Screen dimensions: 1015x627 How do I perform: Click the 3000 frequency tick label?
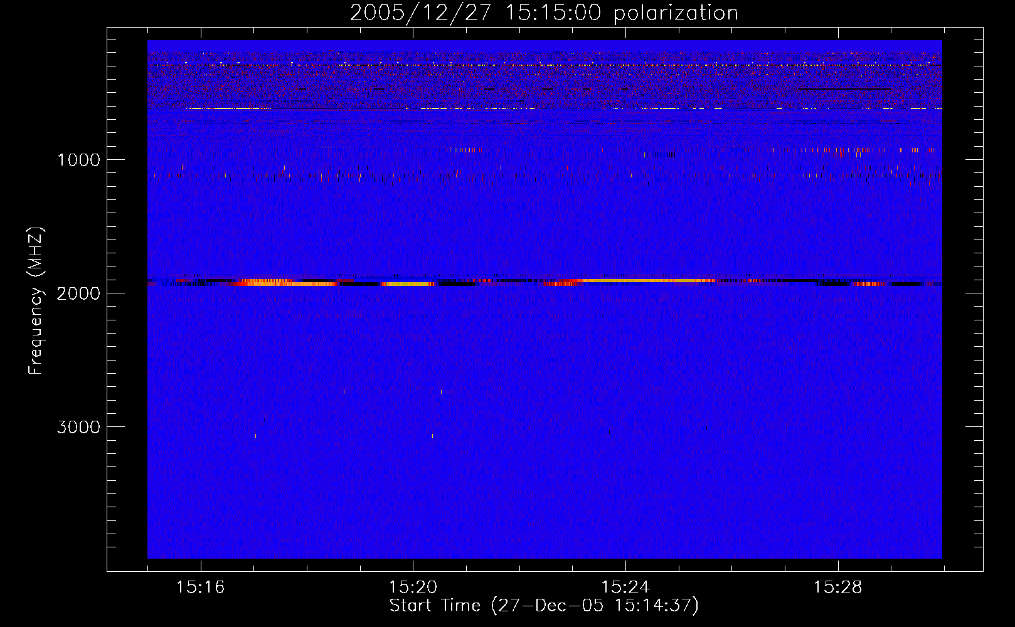pyautogui.click(x=78, y=426)
